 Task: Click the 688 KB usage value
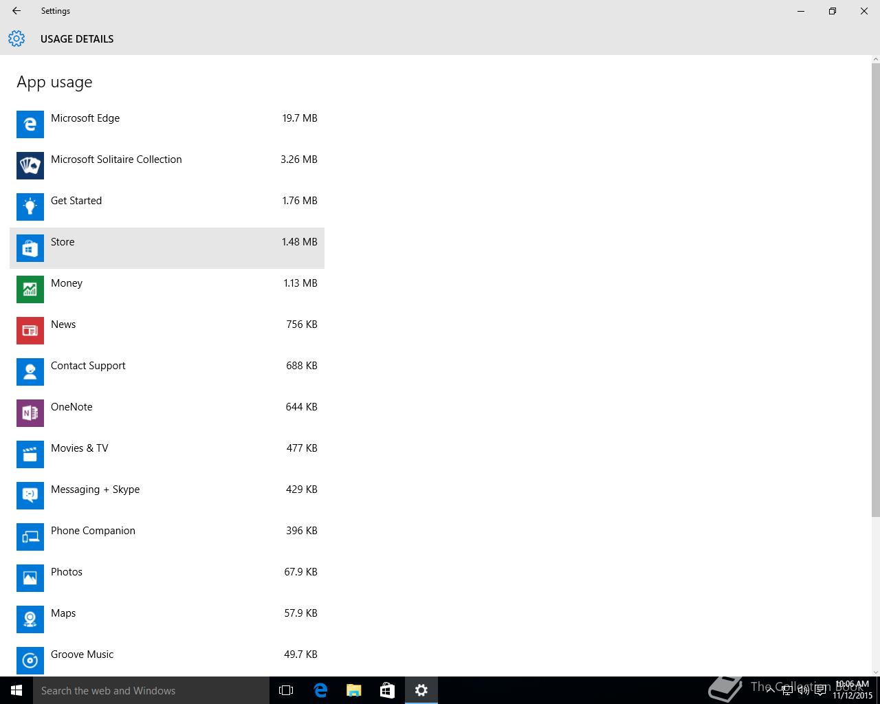tap(302, 366)
